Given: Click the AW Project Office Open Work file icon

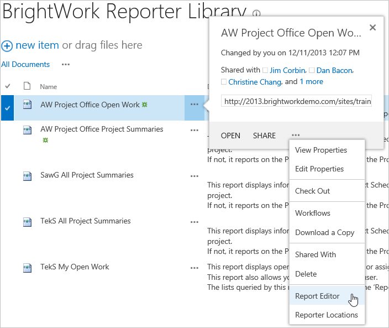Looking at the screenshot, I should pyautogui.click(x=27, y=105).
